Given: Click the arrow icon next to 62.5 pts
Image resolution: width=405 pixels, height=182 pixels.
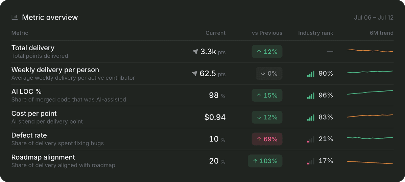Looking at the screenshot, I should pyautogui.click(x=195, y=74).
